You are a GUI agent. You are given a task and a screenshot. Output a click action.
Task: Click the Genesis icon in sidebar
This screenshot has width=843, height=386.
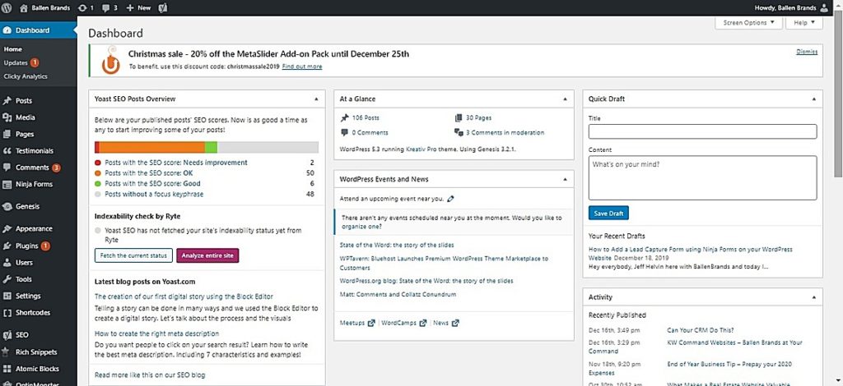(x=7, y=206)
